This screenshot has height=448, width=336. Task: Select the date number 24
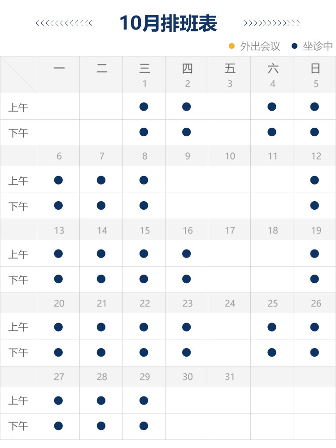tap(230, 303)
